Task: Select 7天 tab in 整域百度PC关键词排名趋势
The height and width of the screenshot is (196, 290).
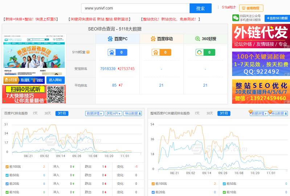Action: 197,113
